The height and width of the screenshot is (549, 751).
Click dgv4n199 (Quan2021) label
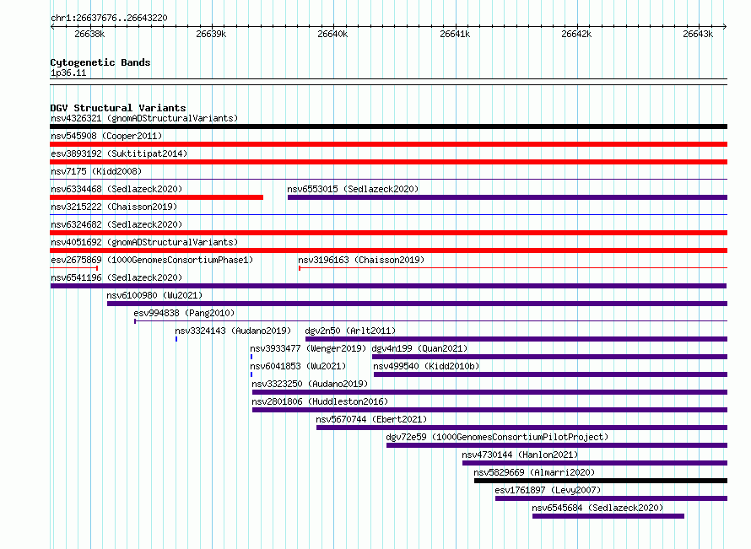point(419,348)
